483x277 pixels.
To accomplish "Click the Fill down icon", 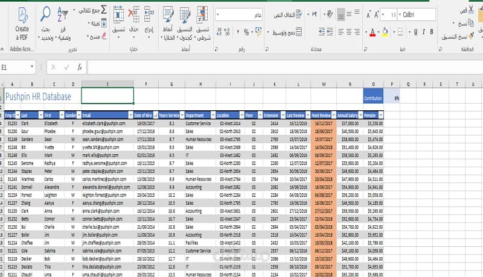I will coord(104,23).
